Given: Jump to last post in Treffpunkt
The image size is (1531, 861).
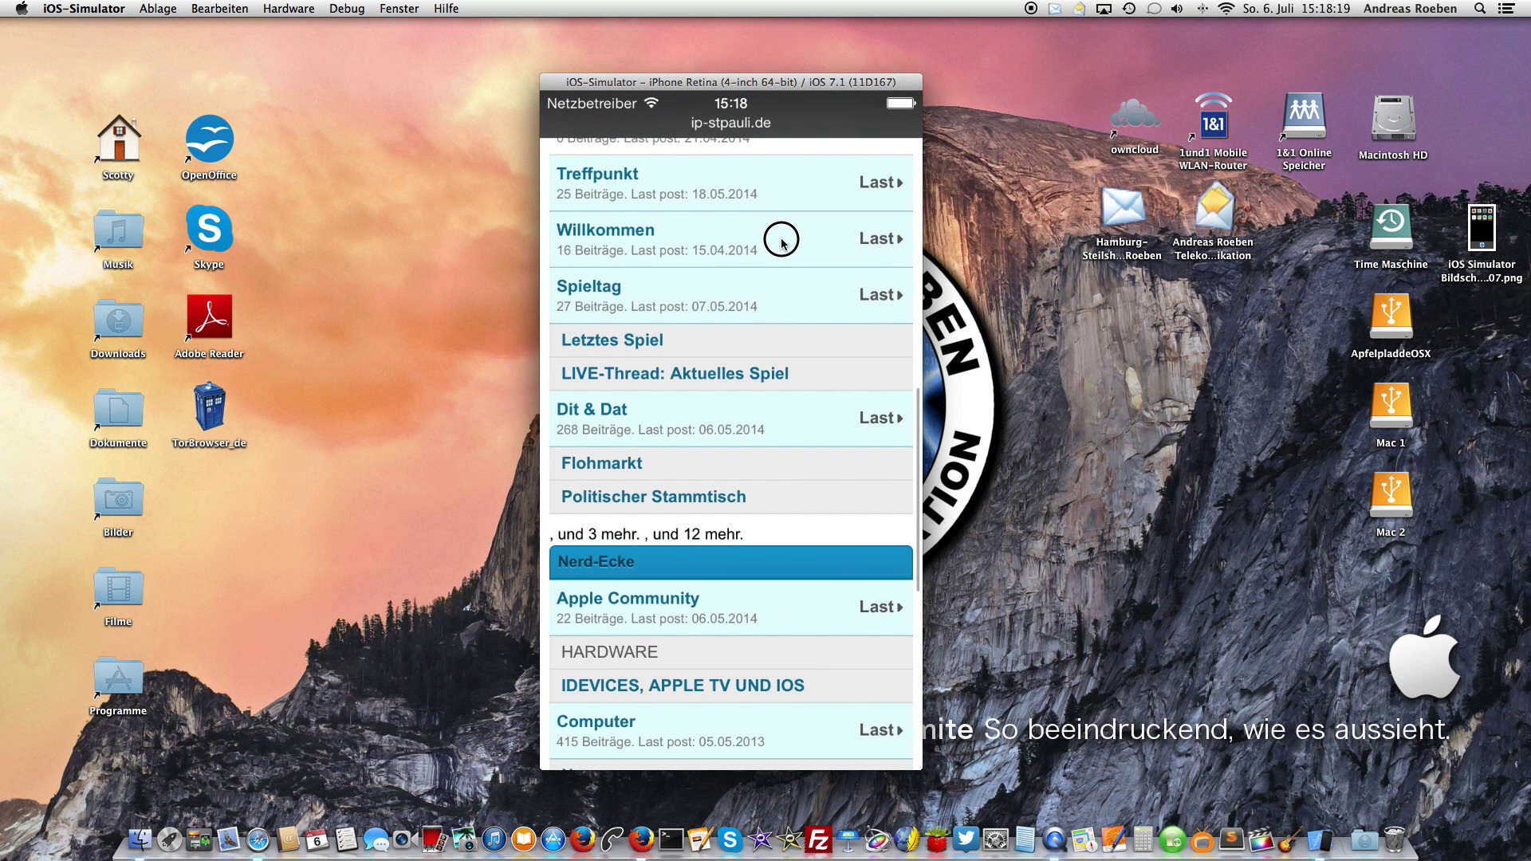Looking at the screenshot, I should tap(880, 183).
